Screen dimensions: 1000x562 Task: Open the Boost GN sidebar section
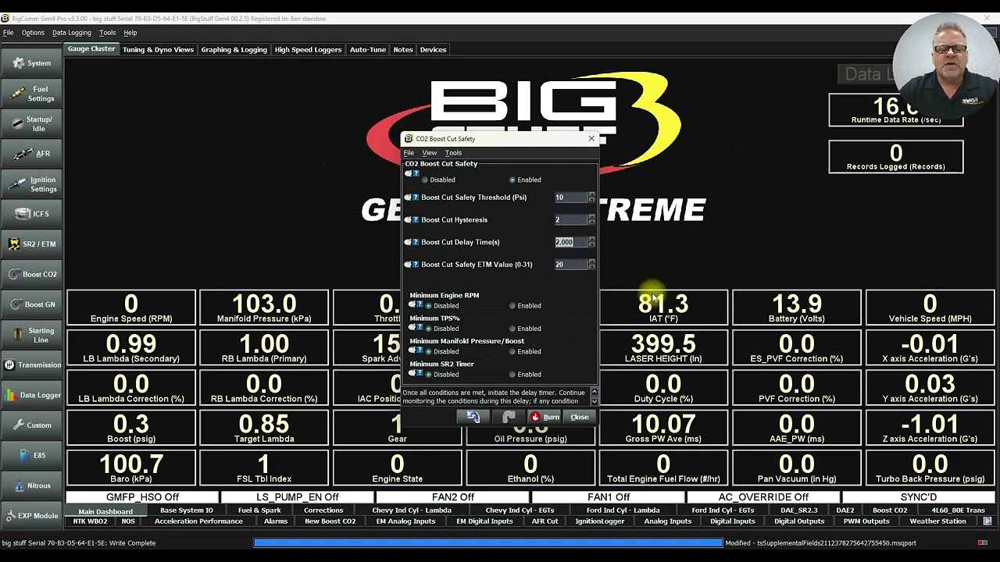(x=32, y=304)
